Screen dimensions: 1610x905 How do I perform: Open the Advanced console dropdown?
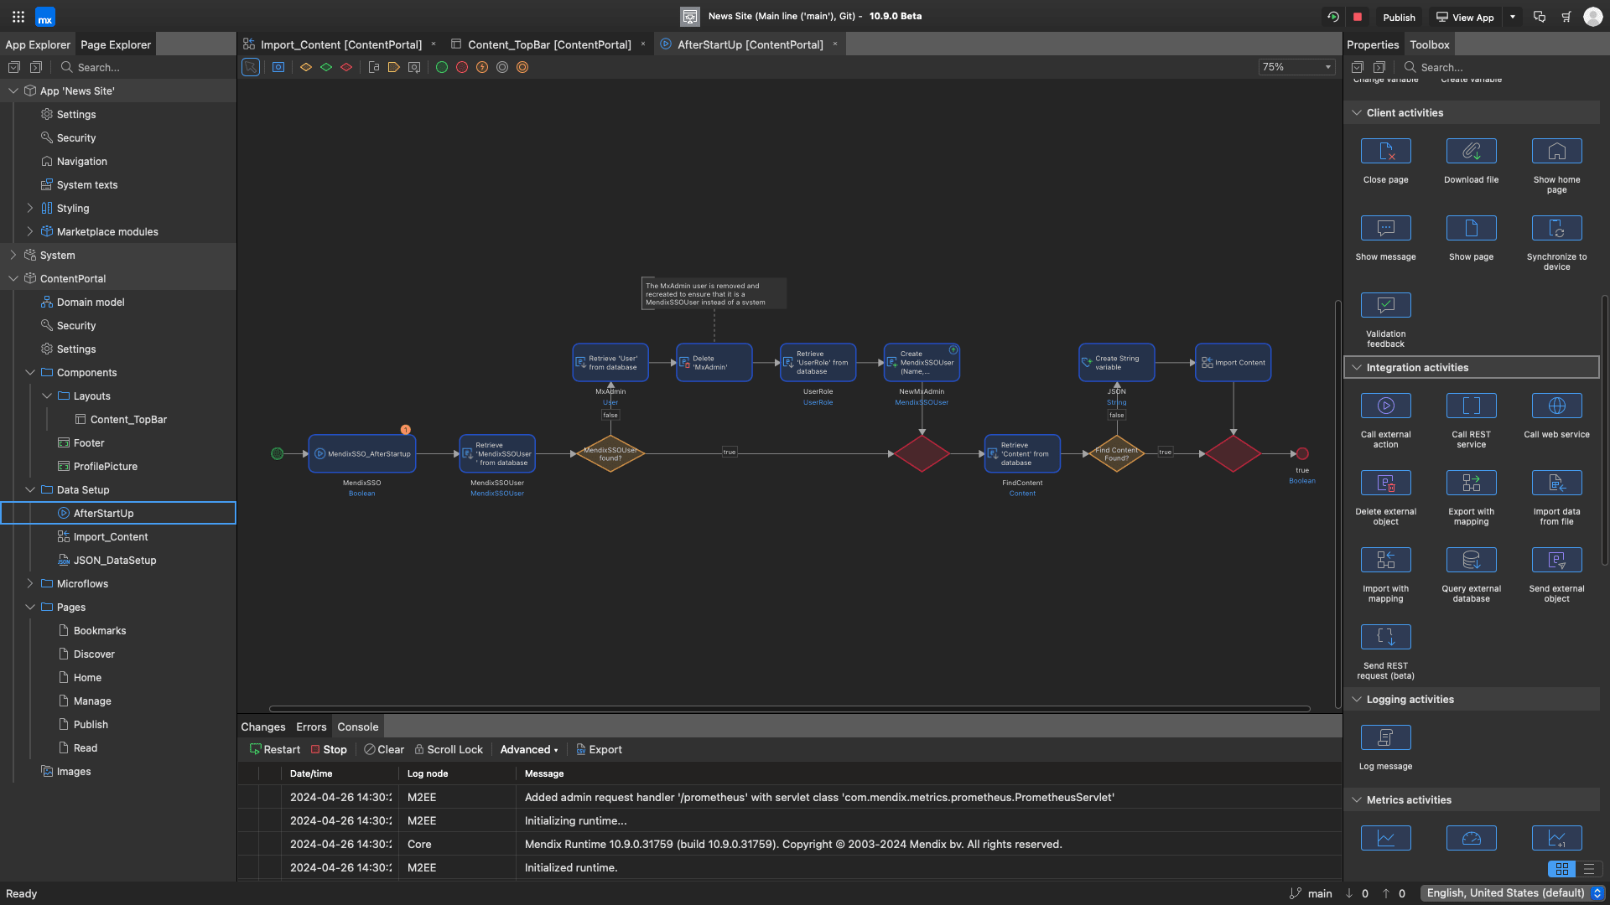(529, 749)
